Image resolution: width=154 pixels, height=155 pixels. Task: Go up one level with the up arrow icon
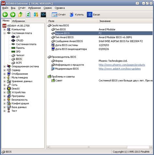pos(20,15)
